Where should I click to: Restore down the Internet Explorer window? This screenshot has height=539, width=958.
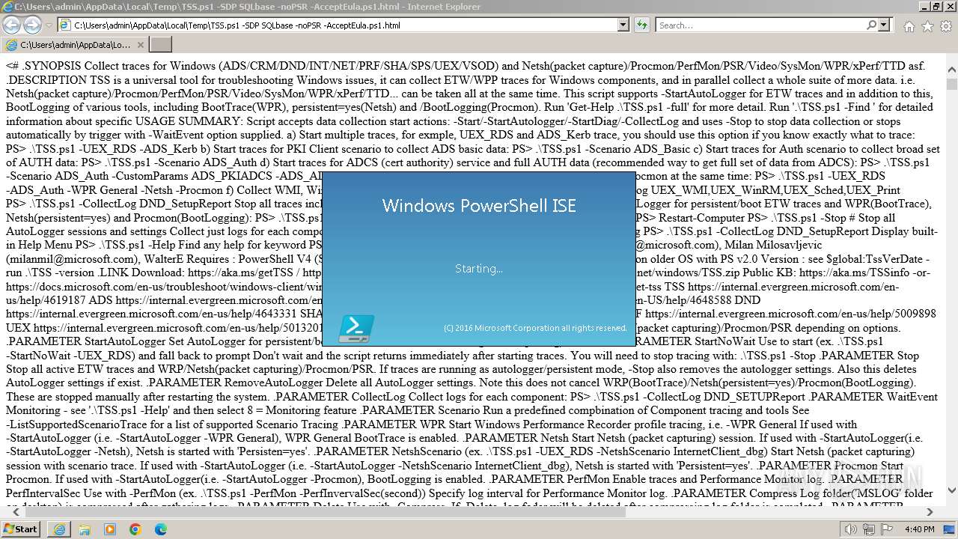click(x=936, y=7)
